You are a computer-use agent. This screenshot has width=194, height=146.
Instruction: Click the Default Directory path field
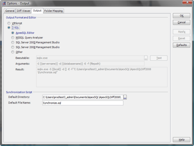click(x=83, y=97)
